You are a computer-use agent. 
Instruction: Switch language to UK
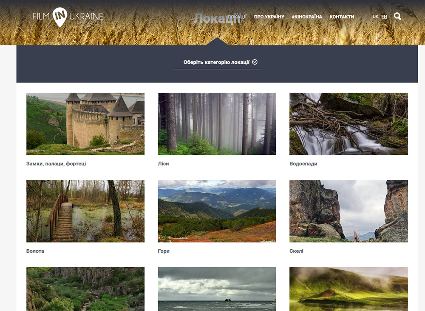[375, 17]
